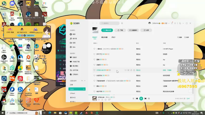Open the 排序 sort dropdown

coord(187,37)
